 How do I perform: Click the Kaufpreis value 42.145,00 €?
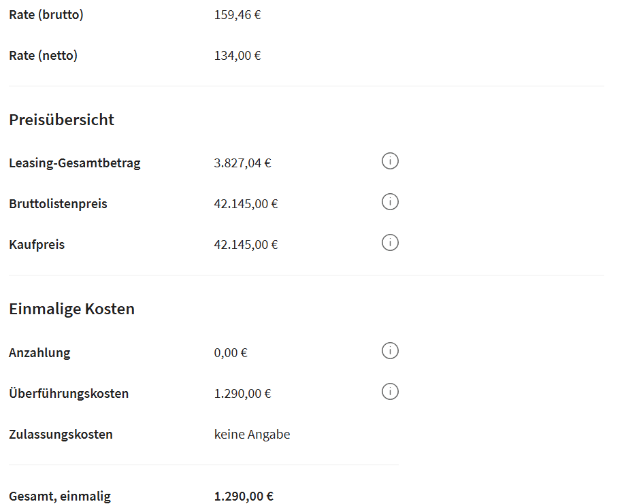click(246, 245)
